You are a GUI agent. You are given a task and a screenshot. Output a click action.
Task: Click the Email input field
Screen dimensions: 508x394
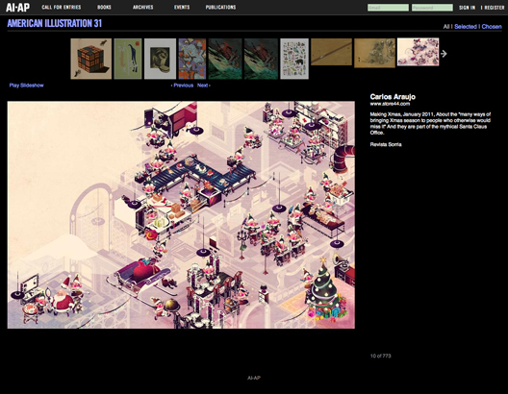click(x=388, y=8)
